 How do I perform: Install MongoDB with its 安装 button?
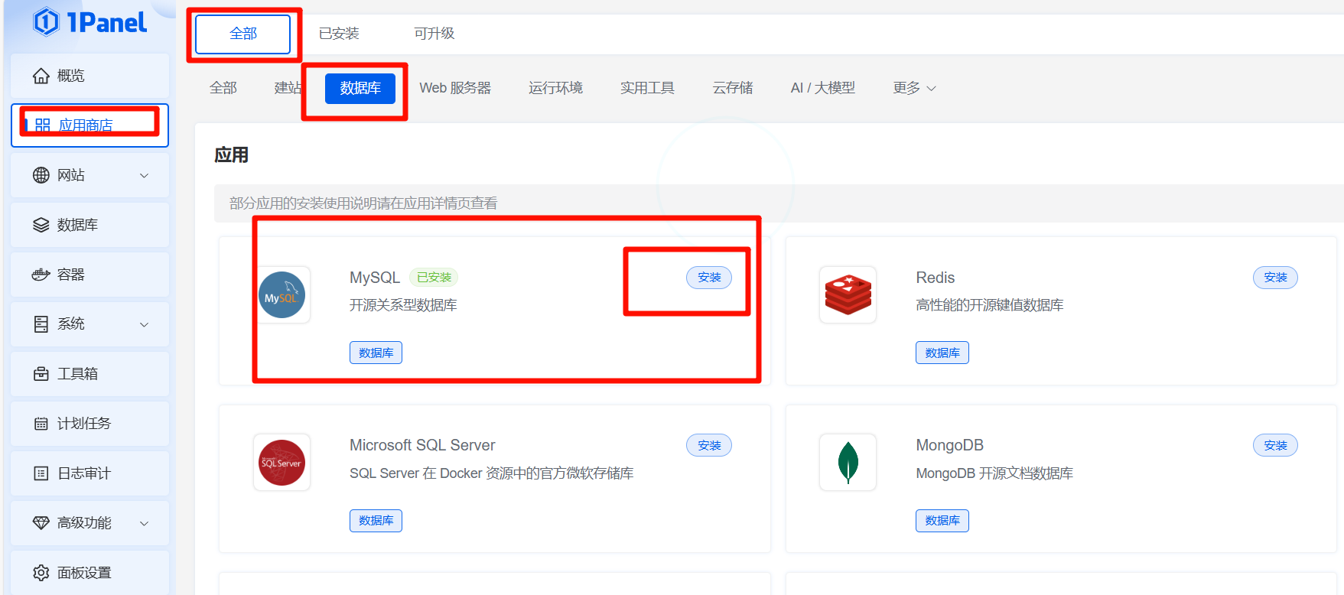[1275, 445]
